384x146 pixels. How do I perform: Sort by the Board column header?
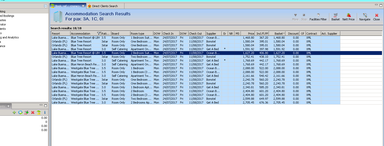click(121, 34)
